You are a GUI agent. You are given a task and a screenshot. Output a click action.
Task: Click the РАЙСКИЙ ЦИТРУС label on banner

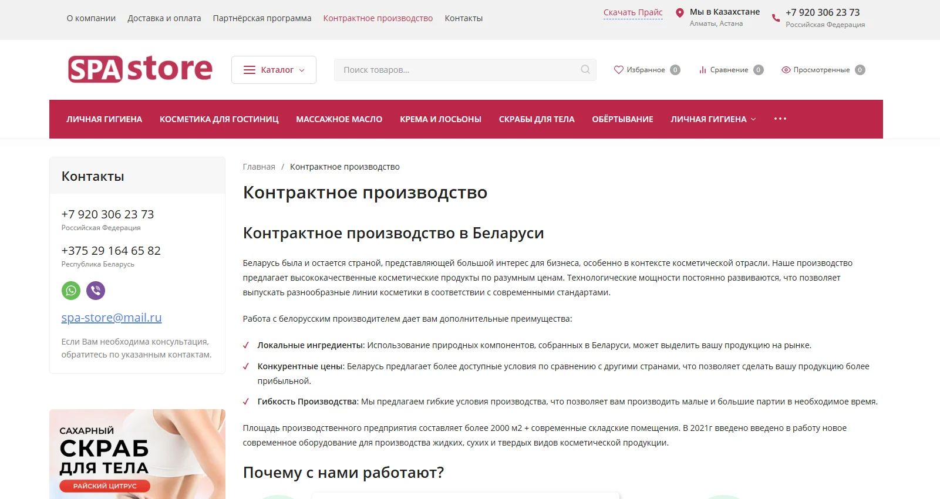click(105, 486)
